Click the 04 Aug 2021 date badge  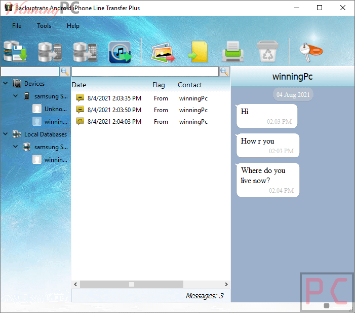point(293,94)
